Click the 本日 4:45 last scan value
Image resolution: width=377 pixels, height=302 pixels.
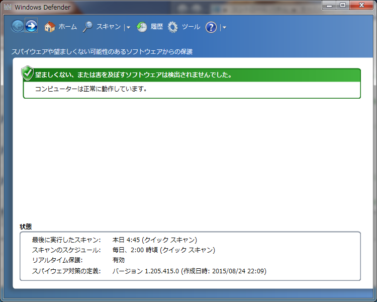pyautogui.click(x=155, y=240)
